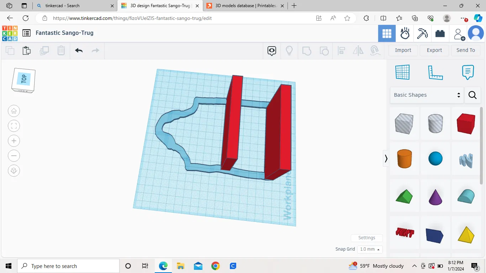Click the Zoom in plus button
The width and height of the screenshot is (486, 273).
coord(14,141)
